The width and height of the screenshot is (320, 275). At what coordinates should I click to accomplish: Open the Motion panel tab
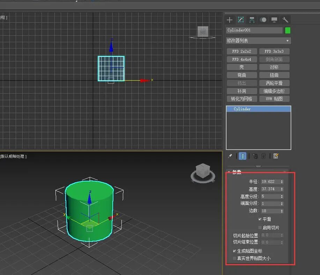coord(263,20)
